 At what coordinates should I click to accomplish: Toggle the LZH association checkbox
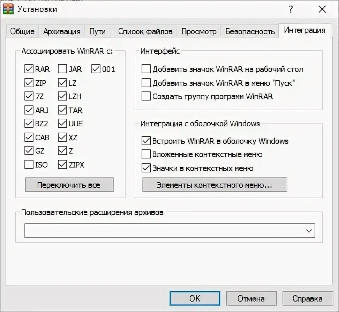62,96
